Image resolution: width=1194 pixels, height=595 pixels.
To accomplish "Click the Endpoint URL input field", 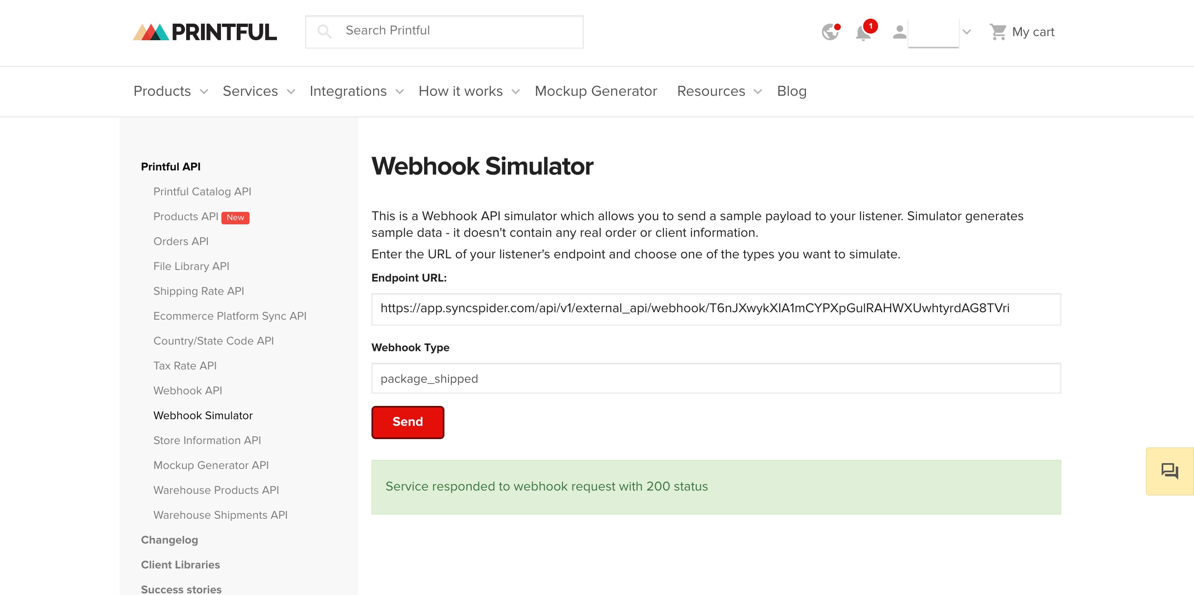I will tap(716, 308).
